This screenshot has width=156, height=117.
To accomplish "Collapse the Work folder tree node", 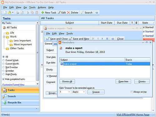I will coord(4,37).
